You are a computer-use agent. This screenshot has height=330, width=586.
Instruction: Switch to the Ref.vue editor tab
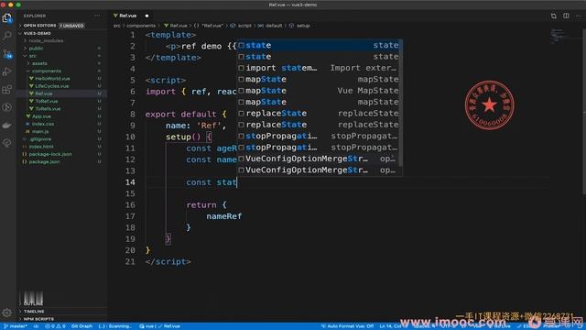click(x=128, y=16)
